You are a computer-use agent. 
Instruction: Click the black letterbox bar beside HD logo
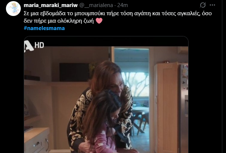coord(116,42)
